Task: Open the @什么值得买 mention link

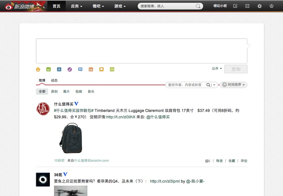Action: (x=158, y=117)
